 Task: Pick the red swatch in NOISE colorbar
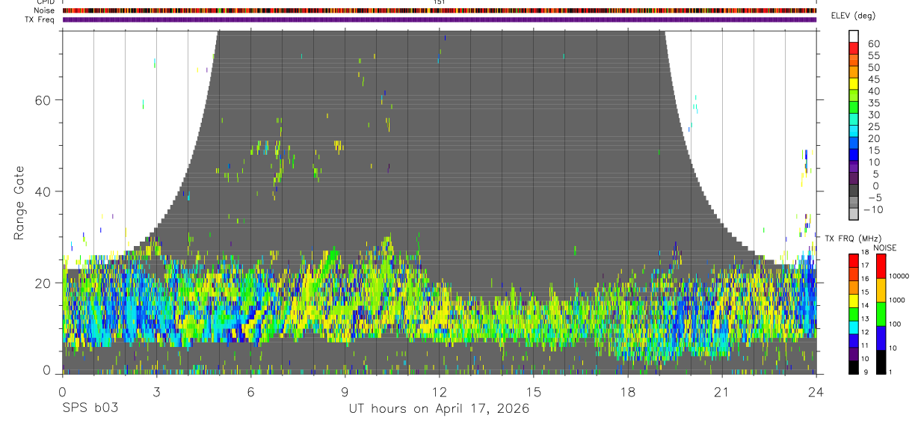pos(881,266)
